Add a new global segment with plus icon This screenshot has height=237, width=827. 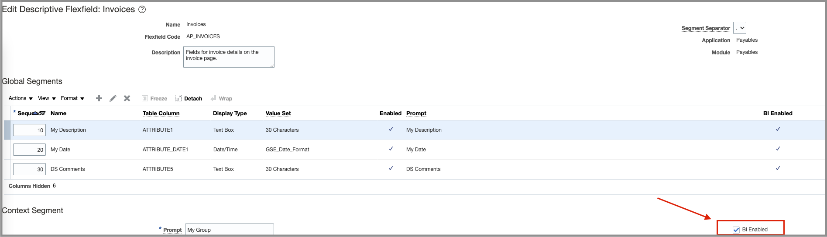(99, 98)
